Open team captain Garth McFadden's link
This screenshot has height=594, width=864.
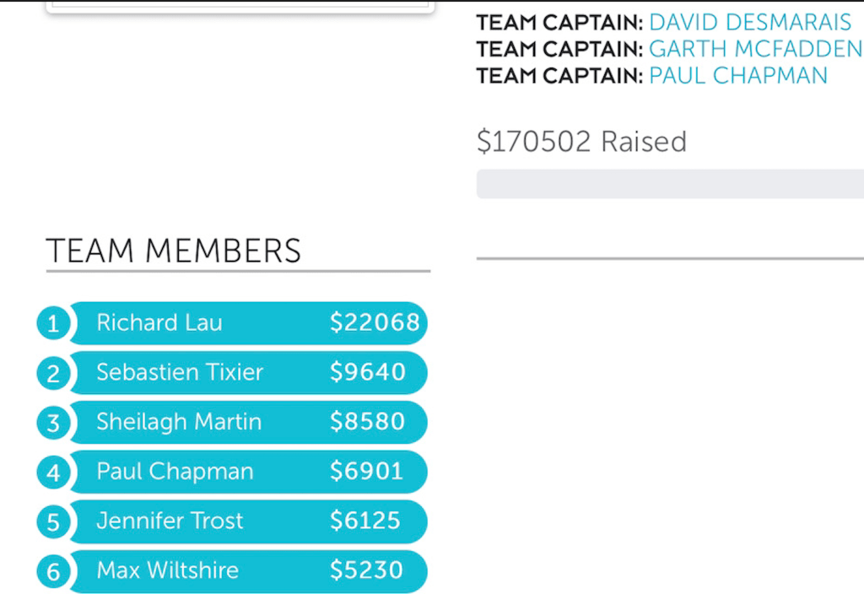click(x=755, y=49)
